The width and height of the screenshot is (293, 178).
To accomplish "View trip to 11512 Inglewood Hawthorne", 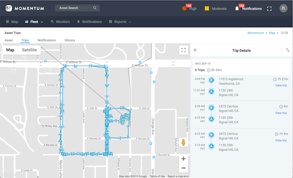I will pyautogui.click(x=281, y=85).
